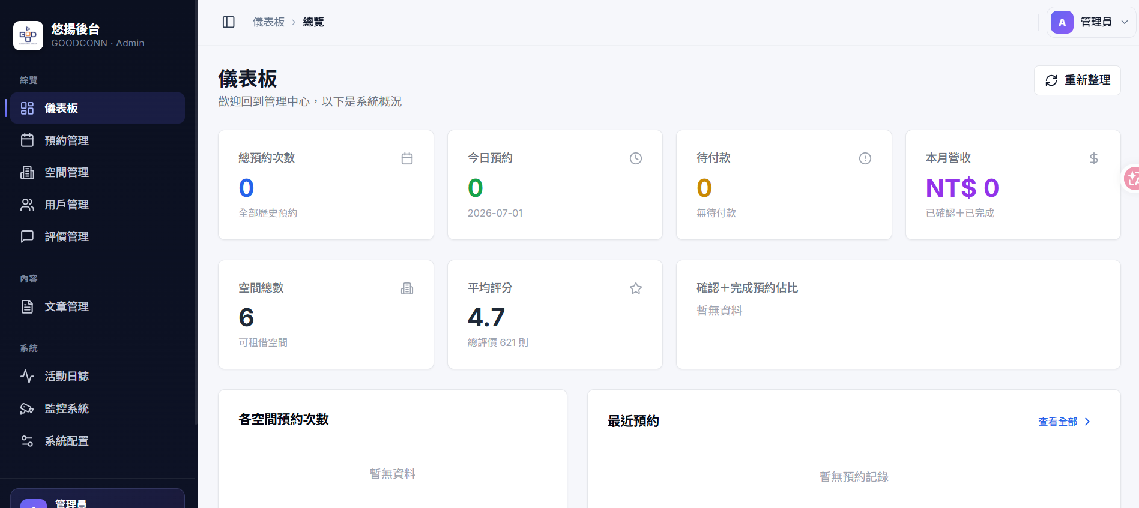1139x508 pixels.
Task: Click the document icon beside 文章管理
Action: click(x=27, y=306)
